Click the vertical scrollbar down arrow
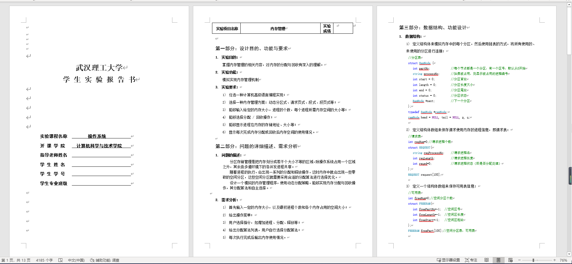 [569, 254]
